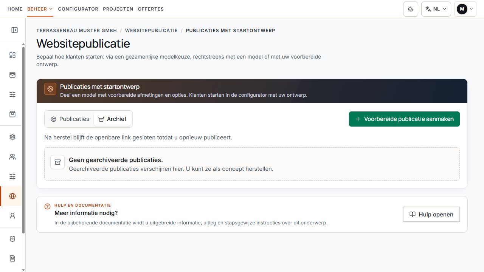Switch to the Publicaties tab
This screenshot has width=484, height=272.
(x=70, y=119)
